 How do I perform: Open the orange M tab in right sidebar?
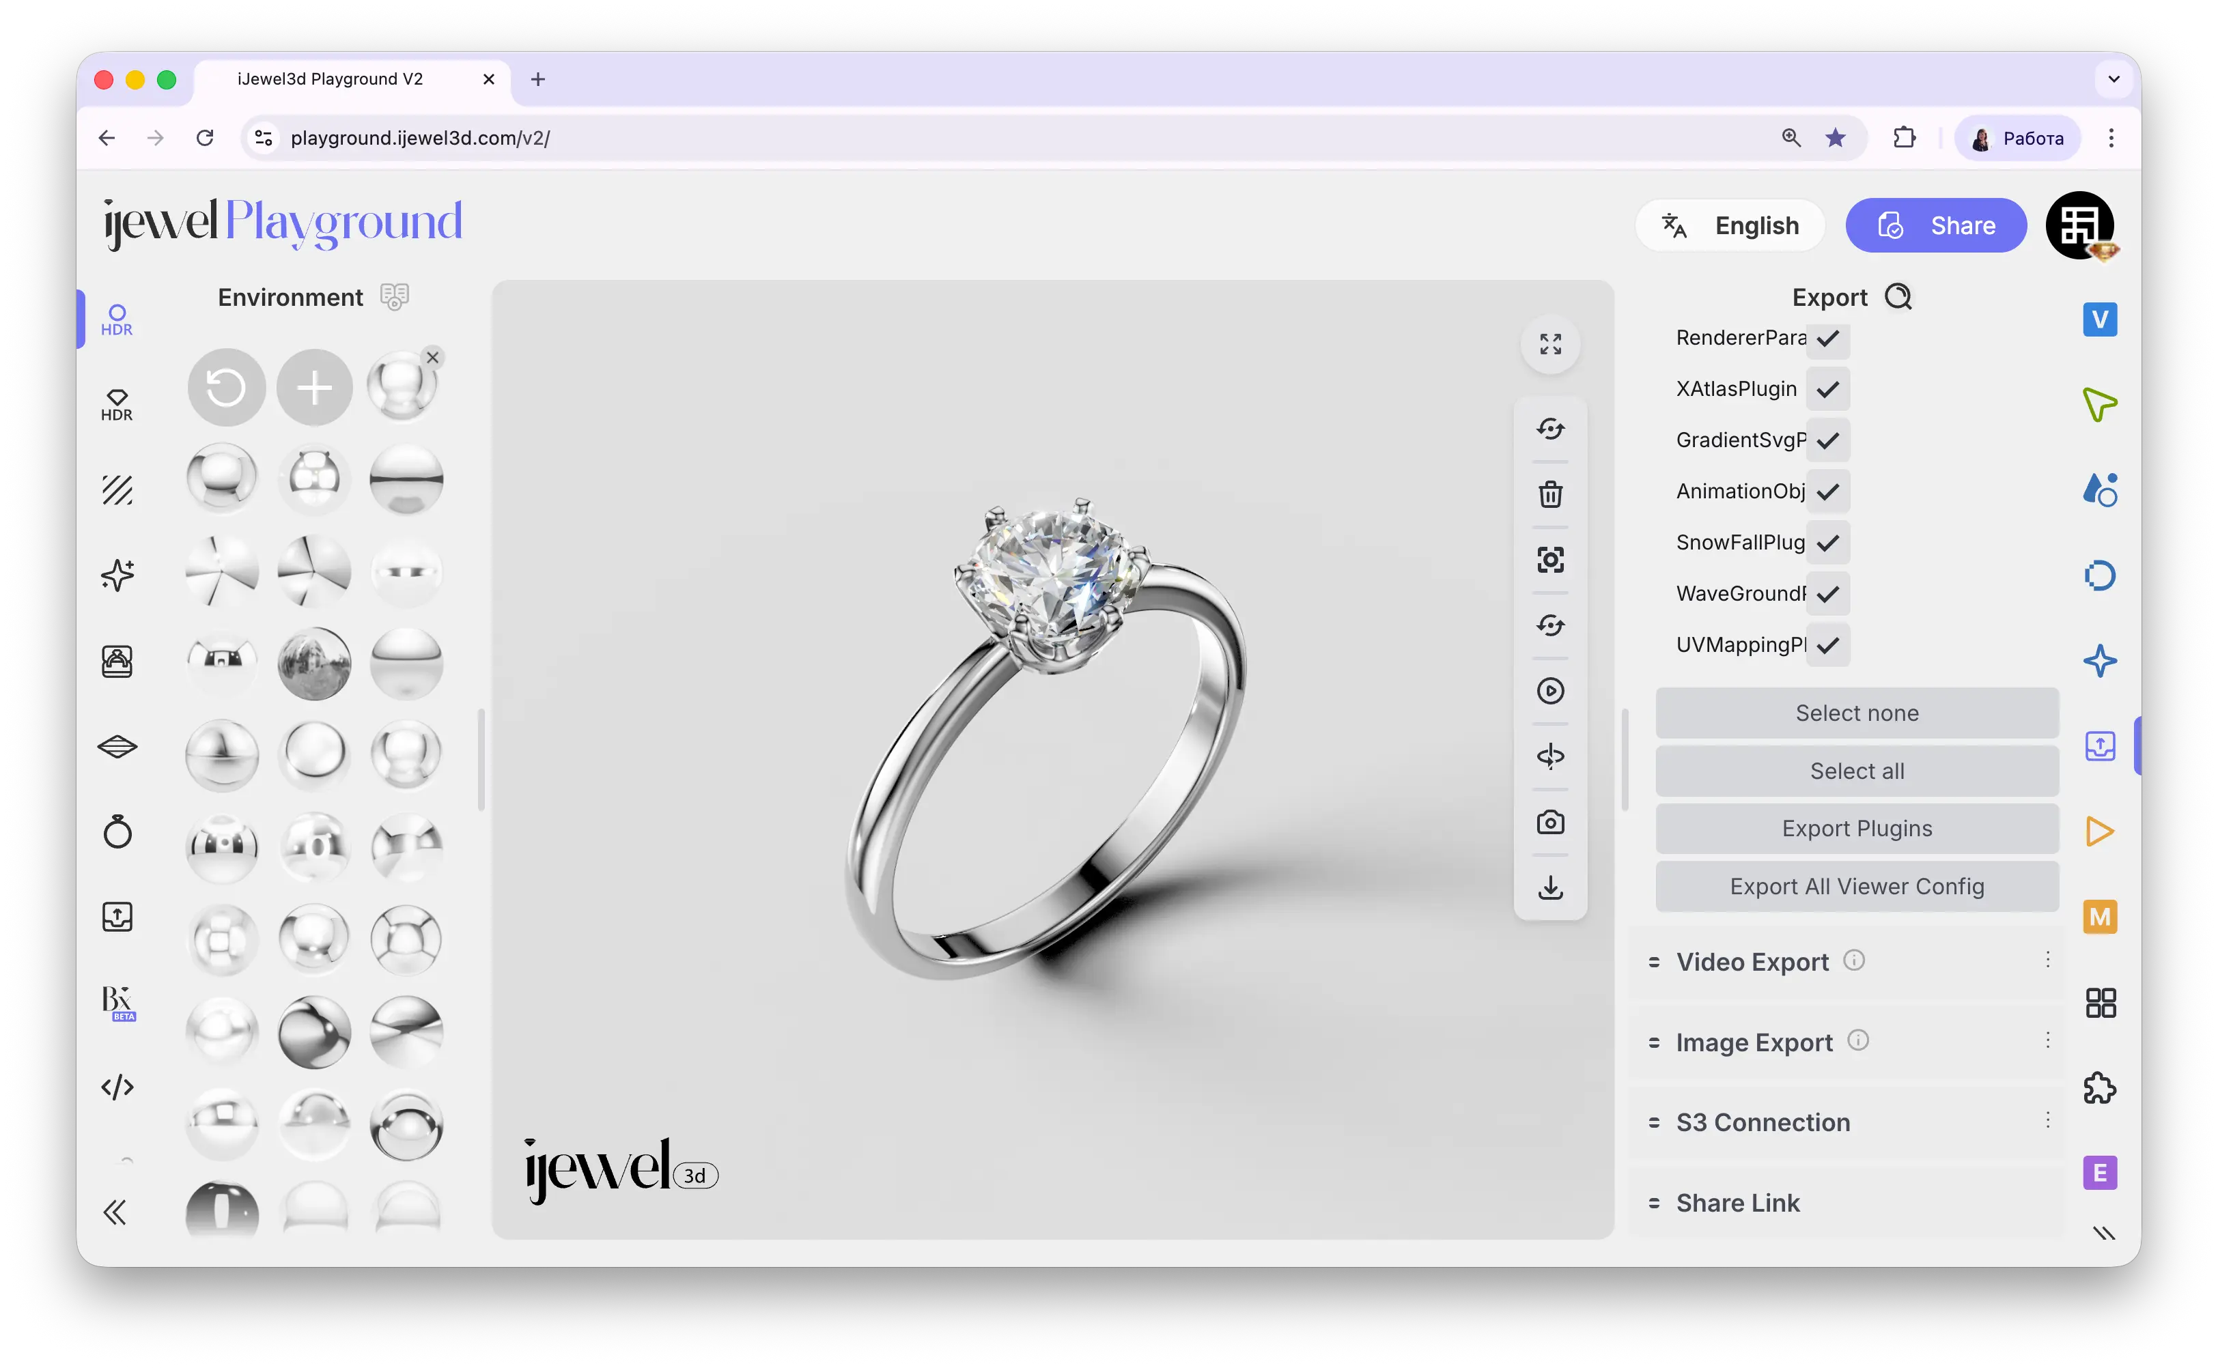[x=2099, y=917]
